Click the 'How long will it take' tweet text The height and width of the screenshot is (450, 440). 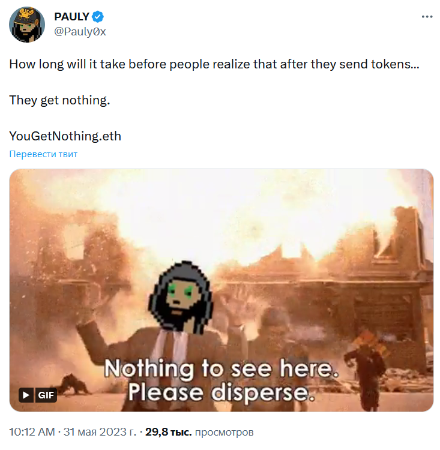[214, 64]
